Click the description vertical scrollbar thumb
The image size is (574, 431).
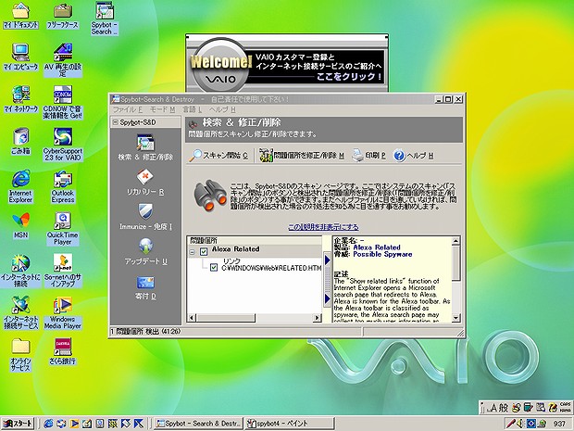click(455, 263)
